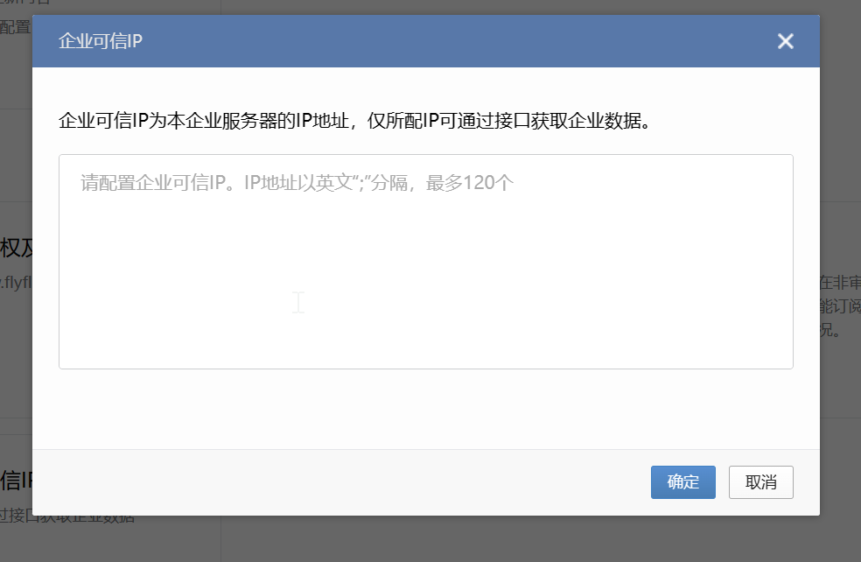Click blank dialog area below the text box
Image resolution: width=861 pixels, height=562 pixels.
pyautogui.click(x=426, y=410)
